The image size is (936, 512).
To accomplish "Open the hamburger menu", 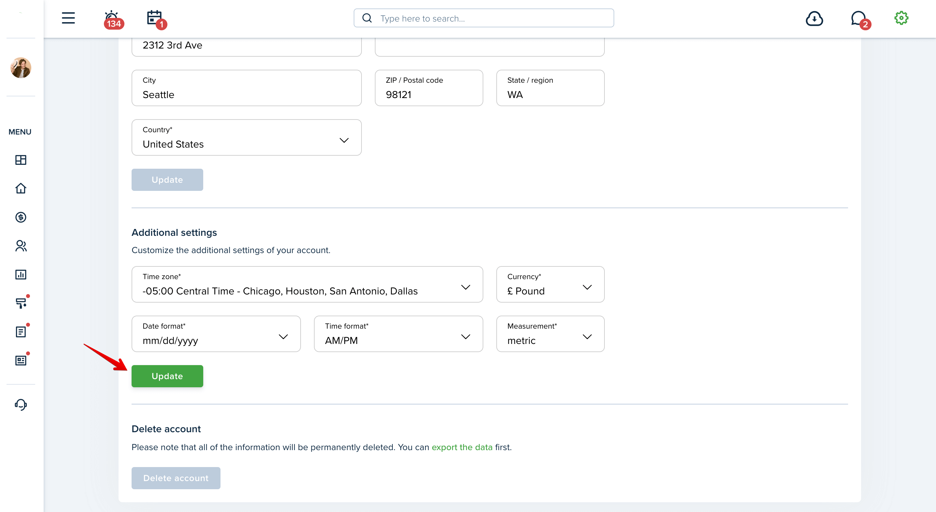I will [x=68, y=18].
